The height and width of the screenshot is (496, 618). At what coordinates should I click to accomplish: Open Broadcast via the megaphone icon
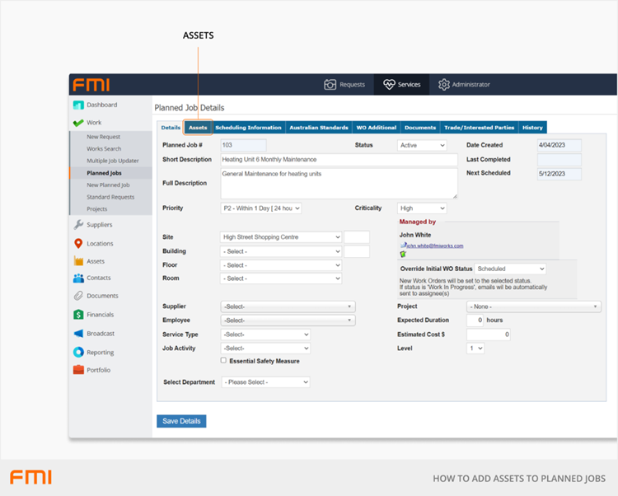tap(78, 334)
